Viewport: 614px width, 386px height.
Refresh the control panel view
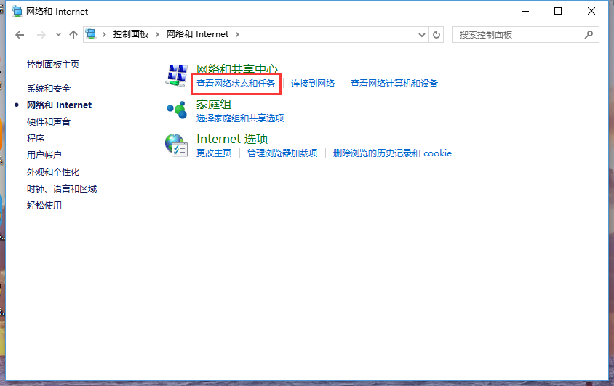(x=436, y=34)
